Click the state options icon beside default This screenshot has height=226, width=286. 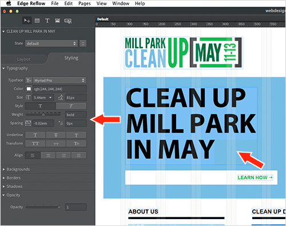pyautogui.click(x=83, y=43)
